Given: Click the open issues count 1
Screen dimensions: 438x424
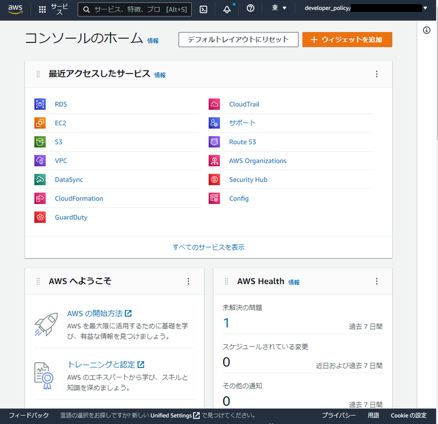Looking at the screenshot, I should tap(226, 323).
